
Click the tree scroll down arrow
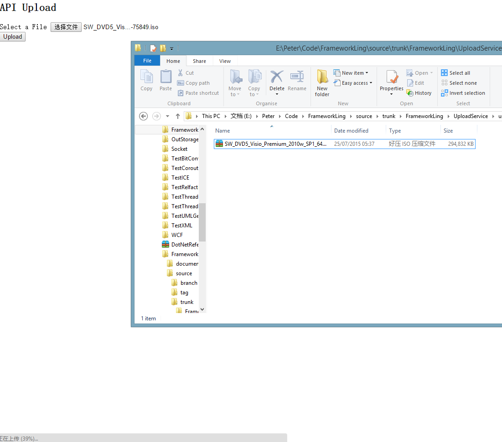point(202,309)
